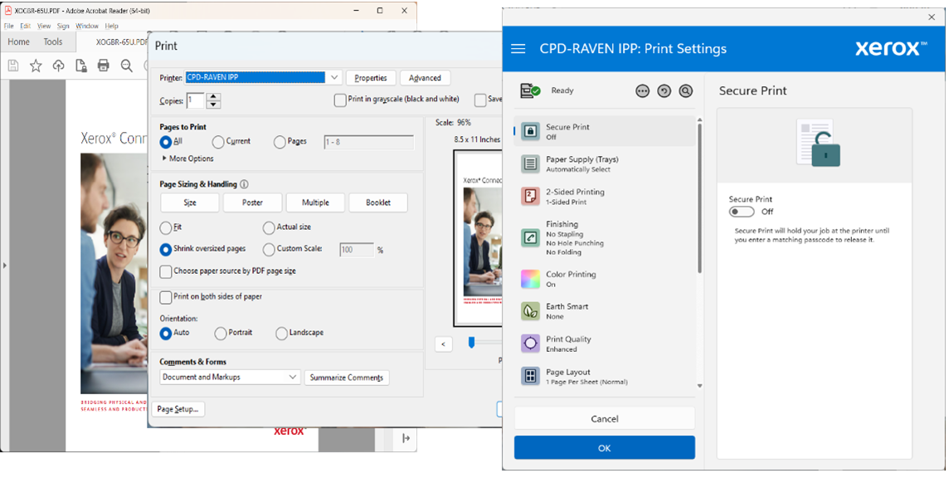Select the Custom Scale radio button
The width and height of the screenshot is (949, 478).
[x=269, y=250]
